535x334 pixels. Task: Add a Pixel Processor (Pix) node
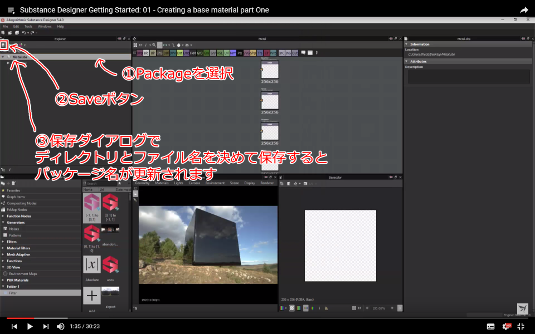pyautogui.click(x=240, y=53)
